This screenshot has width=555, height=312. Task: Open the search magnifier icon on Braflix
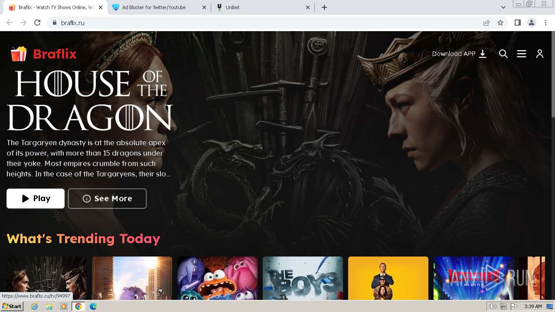(x=503, y=54)
